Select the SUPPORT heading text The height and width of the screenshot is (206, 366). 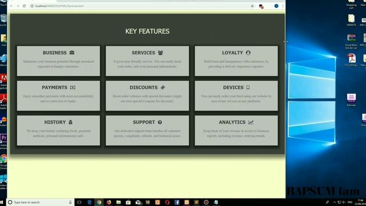(144, 122)
